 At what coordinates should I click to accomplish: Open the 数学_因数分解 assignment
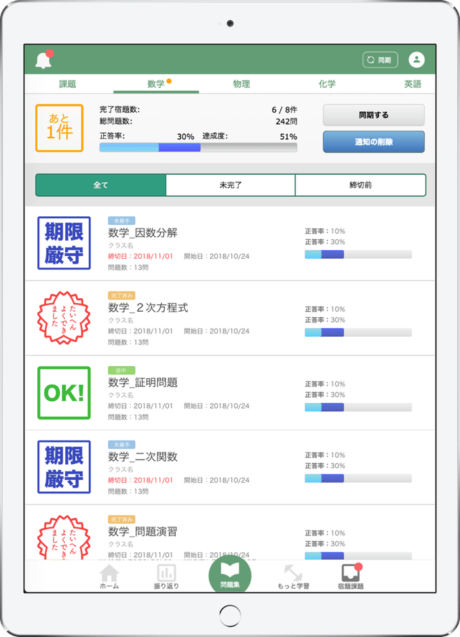pos(143,232)
